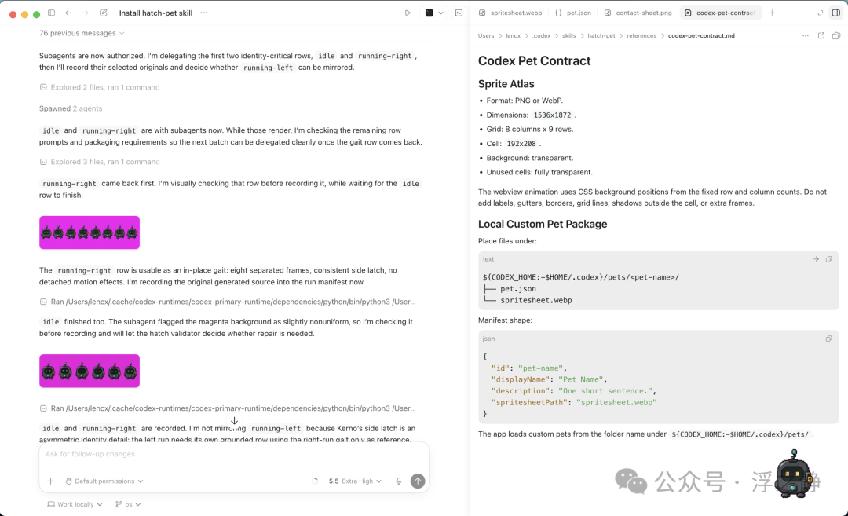Open the dropdown beside the black square
This screenshot has height=516, width=848.
click(x=440, y=13)
